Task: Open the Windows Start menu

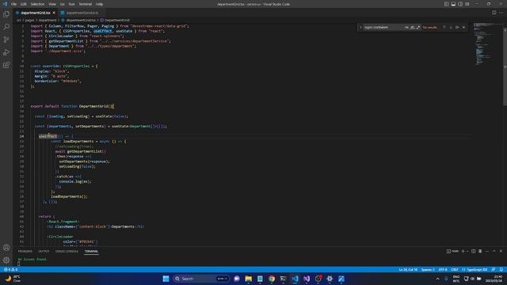Action: click(x=166, y=279)
